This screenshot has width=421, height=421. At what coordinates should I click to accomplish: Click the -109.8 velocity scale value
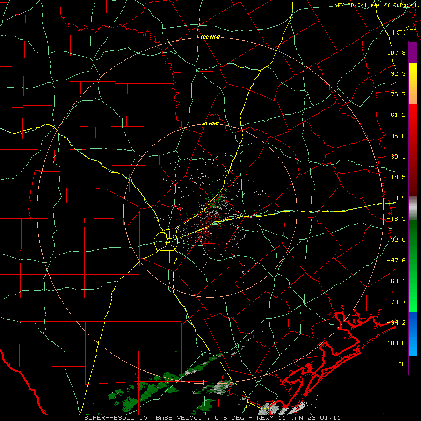tap(394, 343)
